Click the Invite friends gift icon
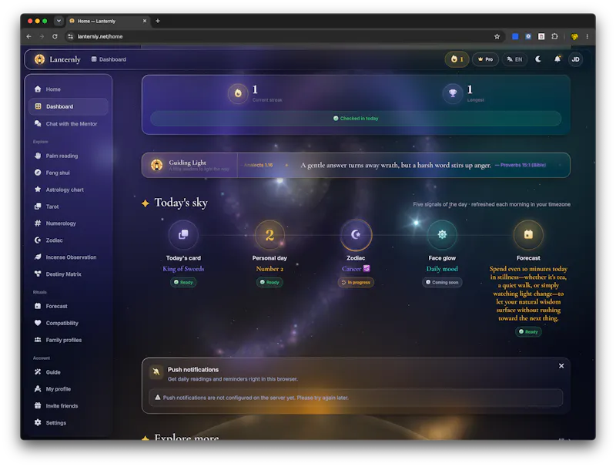Image resolution: width=616 pixels, height=467 pixels. [x=38, y=406]
